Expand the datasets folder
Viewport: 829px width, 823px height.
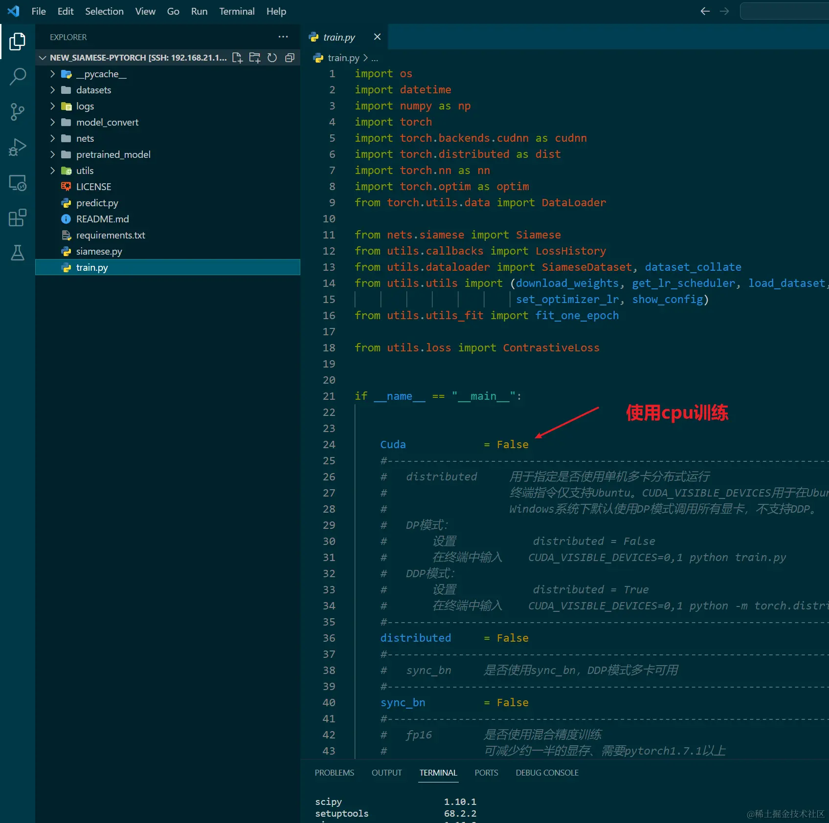click(x=53, y=90)
